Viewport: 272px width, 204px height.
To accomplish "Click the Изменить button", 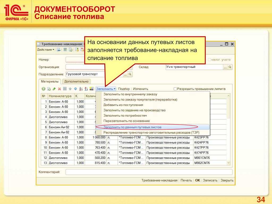I will click(141, 89).
